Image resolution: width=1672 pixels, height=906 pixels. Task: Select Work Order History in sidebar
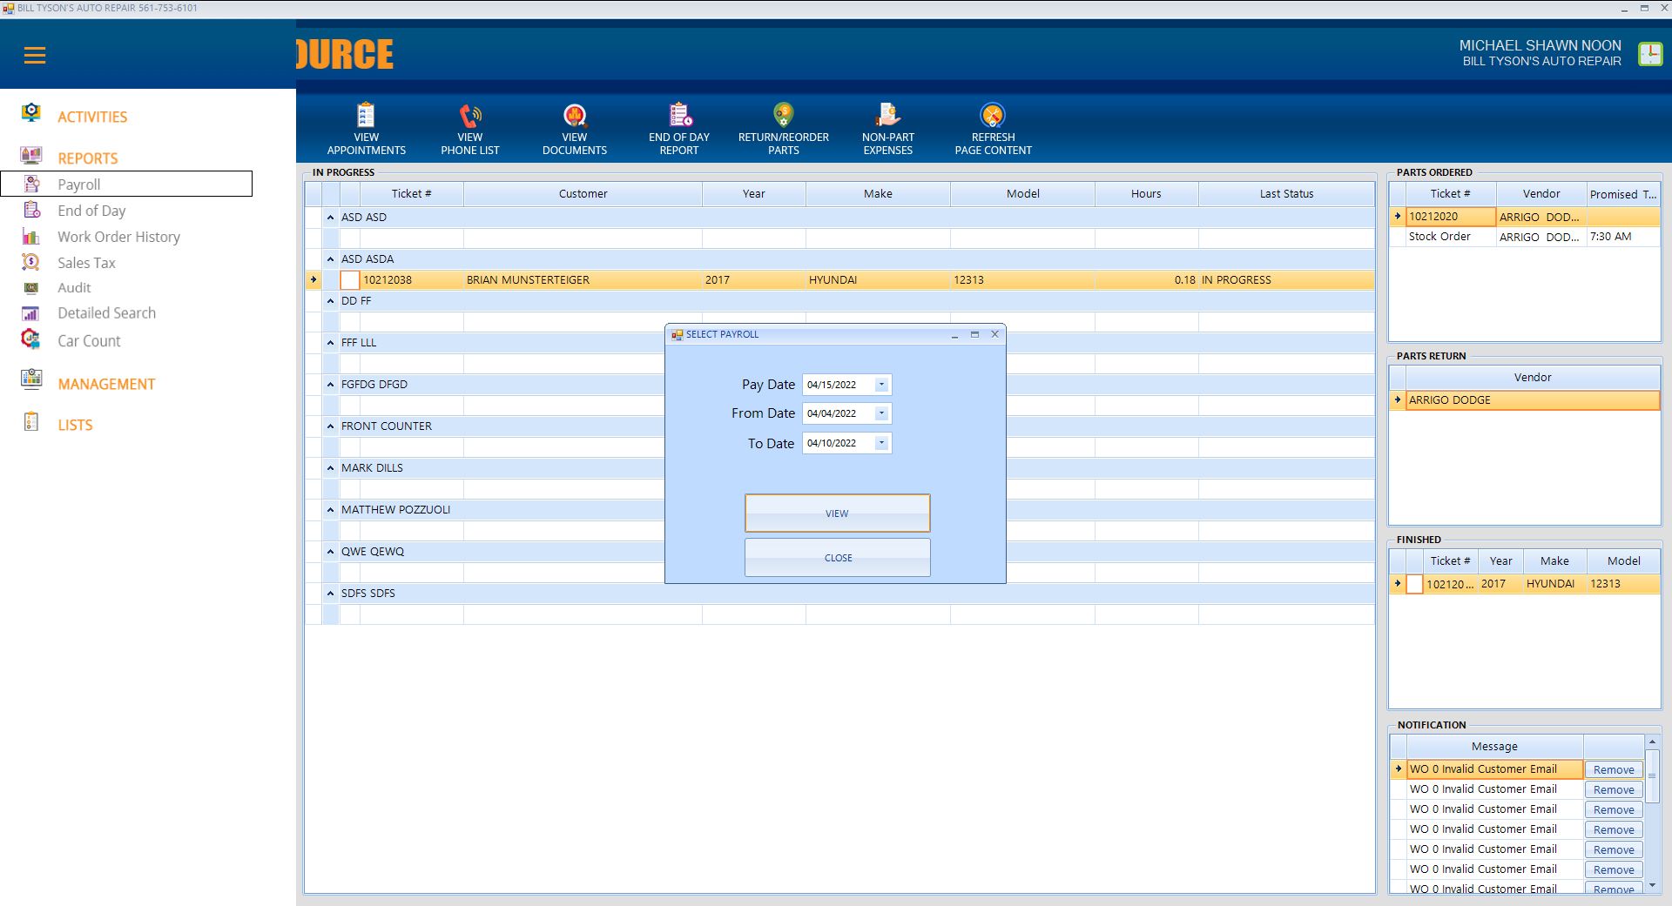tap(118, 237)
